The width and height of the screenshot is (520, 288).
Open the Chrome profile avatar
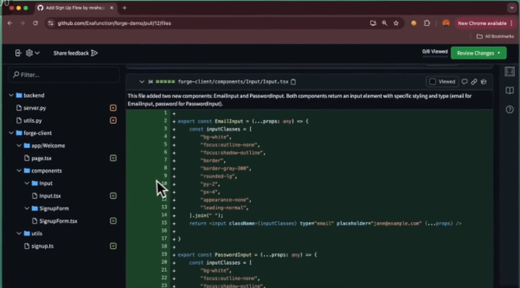(446, 23)
